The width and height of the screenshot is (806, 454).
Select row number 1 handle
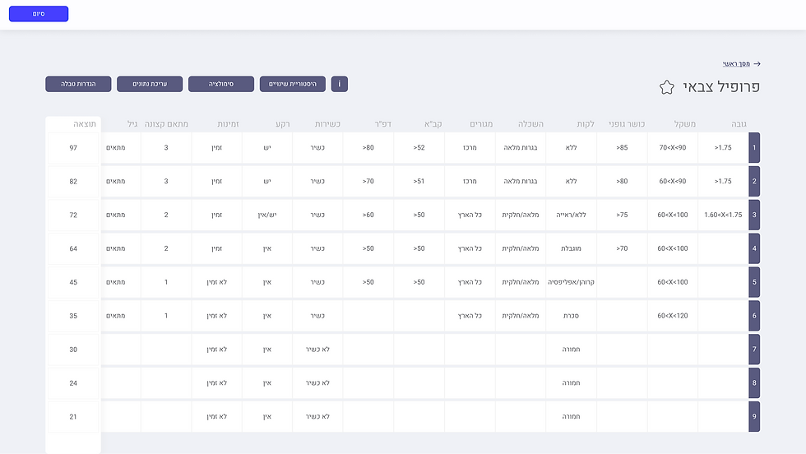[x=754, y=147]
